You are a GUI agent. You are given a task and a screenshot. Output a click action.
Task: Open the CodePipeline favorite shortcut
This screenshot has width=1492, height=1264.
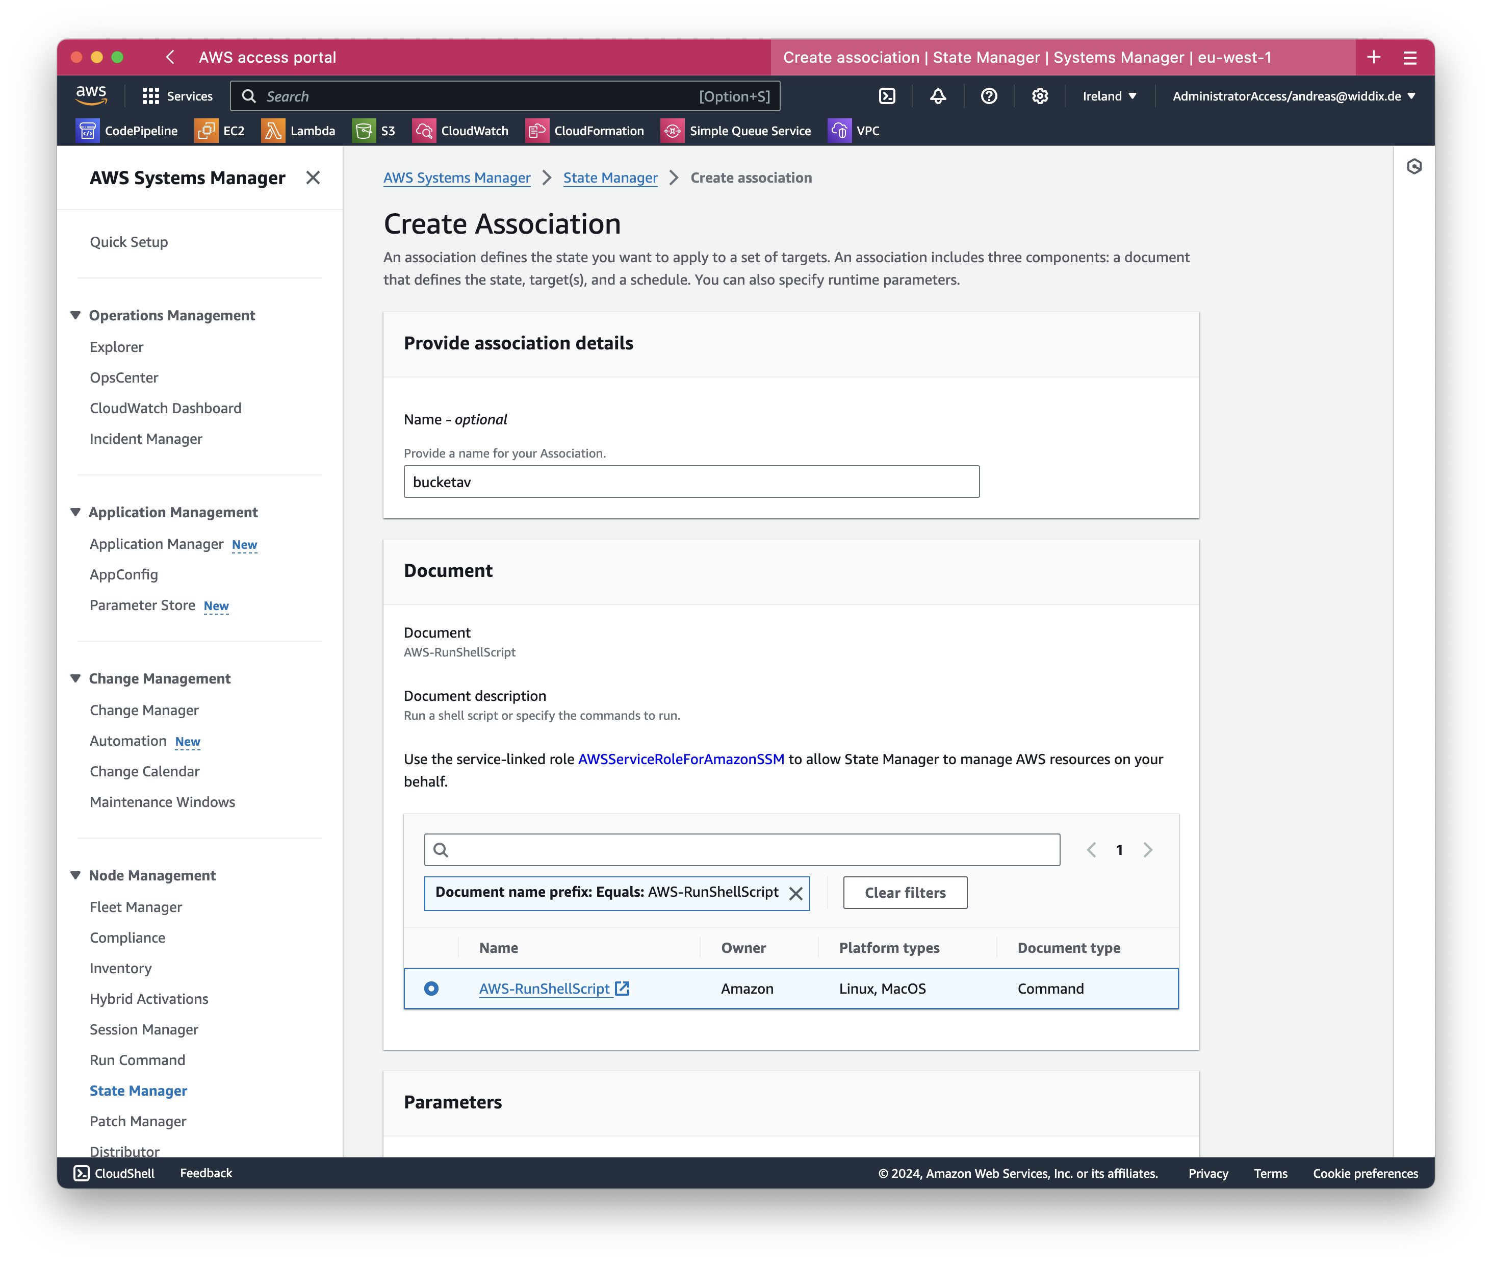[x=127, y=131]
